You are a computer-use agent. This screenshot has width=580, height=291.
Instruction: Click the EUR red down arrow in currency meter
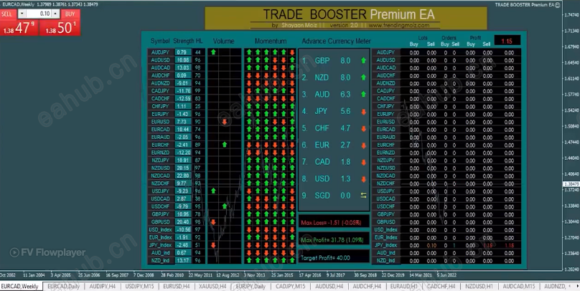coord(363,145)
